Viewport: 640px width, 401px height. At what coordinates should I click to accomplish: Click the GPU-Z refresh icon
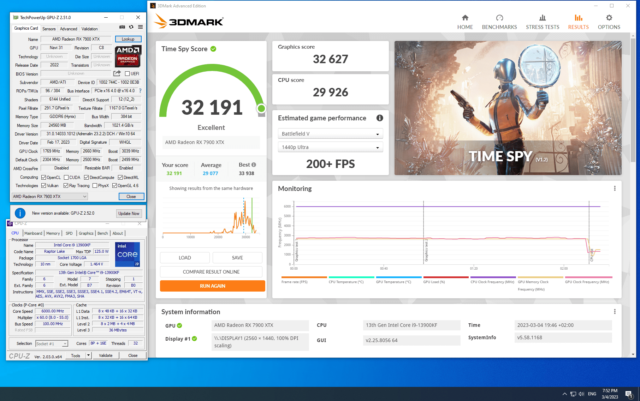(x=131, y=27)
